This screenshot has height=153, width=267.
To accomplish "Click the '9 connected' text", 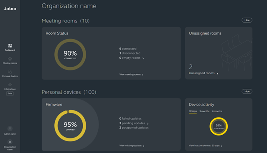I will (128, 49).
